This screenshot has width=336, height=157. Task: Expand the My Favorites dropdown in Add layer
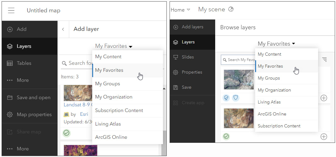click(x=114, y=46)
